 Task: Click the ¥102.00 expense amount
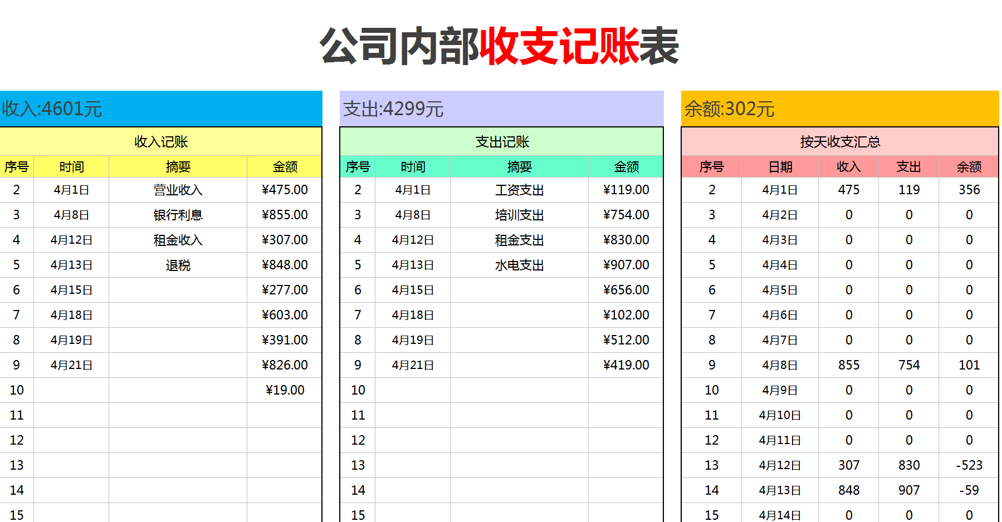click(626, 315)
